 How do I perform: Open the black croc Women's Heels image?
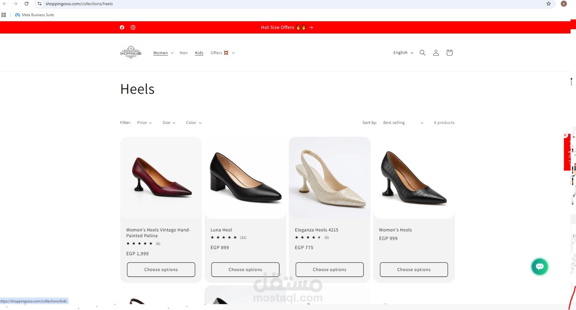414,177
